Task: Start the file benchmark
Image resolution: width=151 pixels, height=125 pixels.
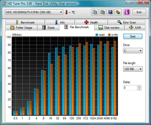Action: (133, 36)
